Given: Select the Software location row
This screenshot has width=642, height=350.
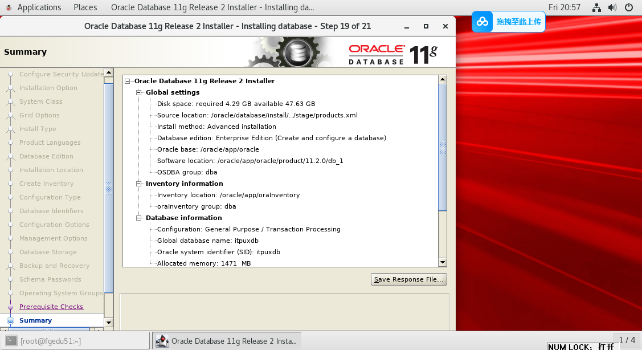Looking at the screenshot, I should [x=250, y=161].
